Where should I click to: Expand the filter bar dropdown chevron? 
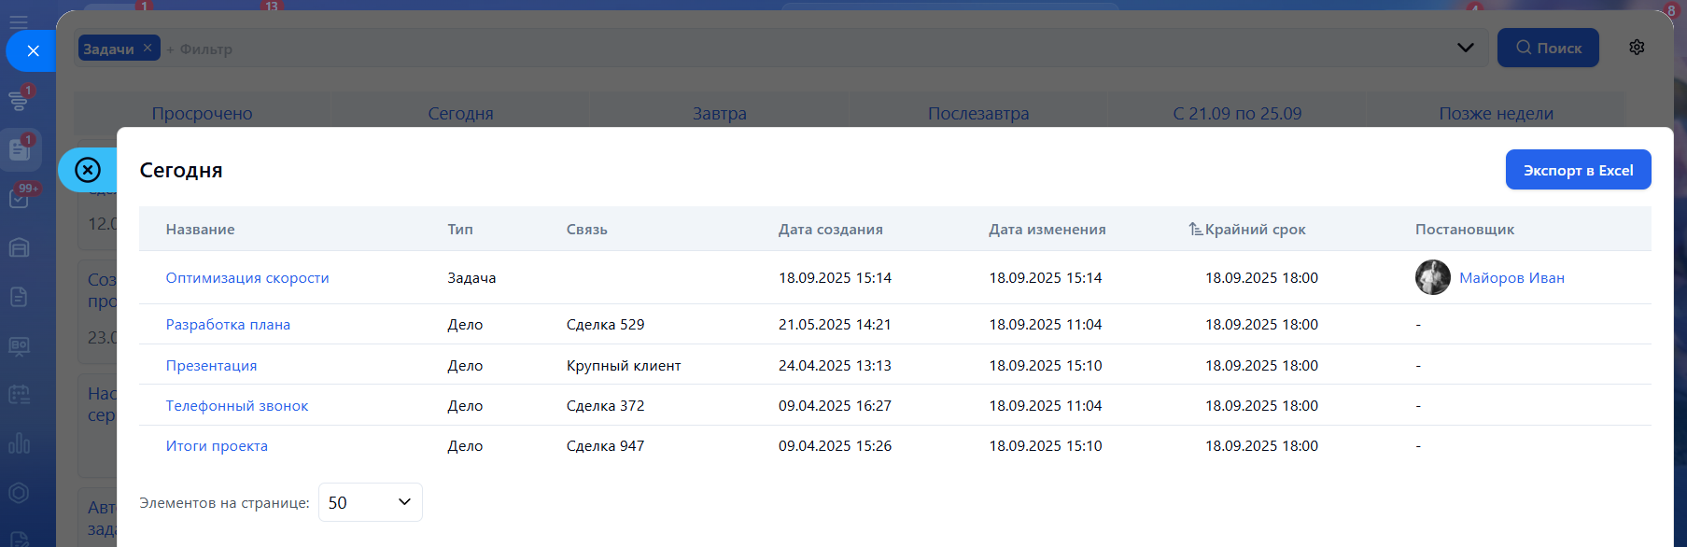point(1465,48)
